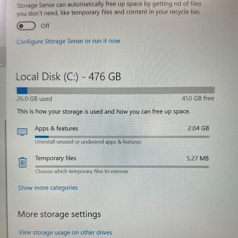Click Choose which temporary files to remove

point(82,171)
